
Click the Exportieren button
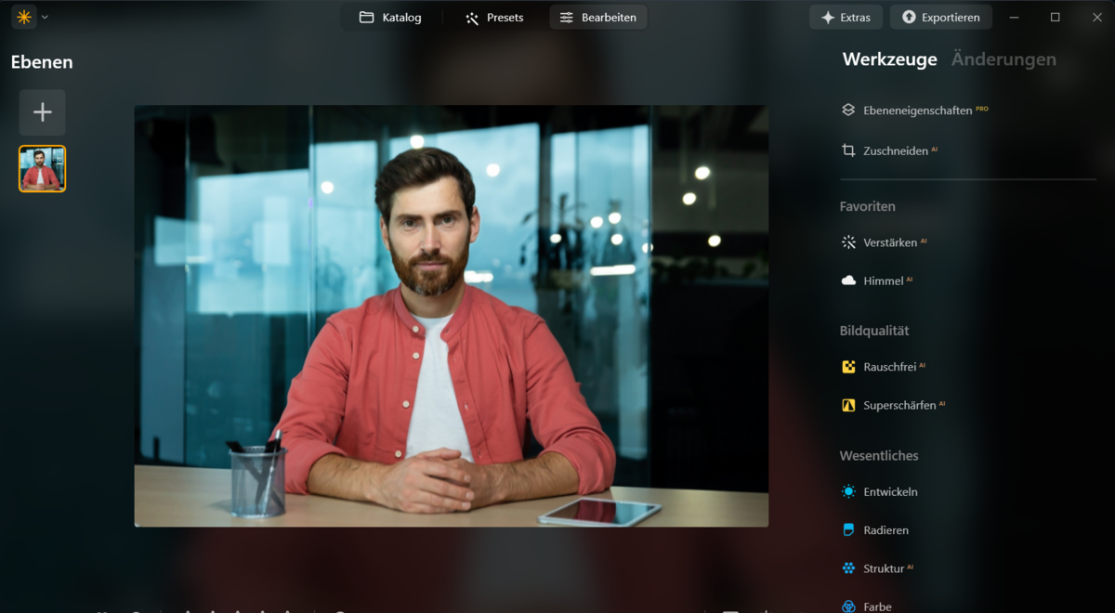tap(940, 16)
